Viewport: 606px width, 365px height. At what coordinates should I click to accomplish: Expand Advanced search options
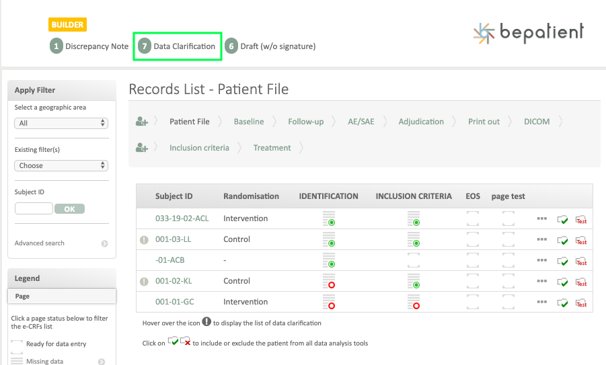click(x=104, y=243)
